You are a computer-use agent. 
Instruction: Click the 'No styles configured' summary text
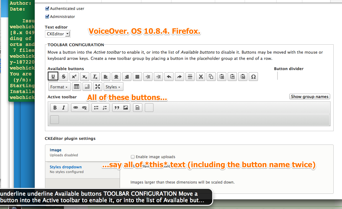click(x=67, y=172)
